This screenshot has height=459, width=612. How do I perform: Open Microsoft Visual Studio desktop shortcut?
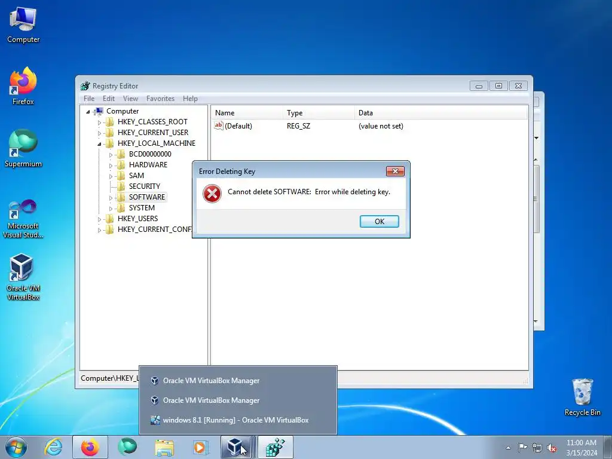point(23,219)
